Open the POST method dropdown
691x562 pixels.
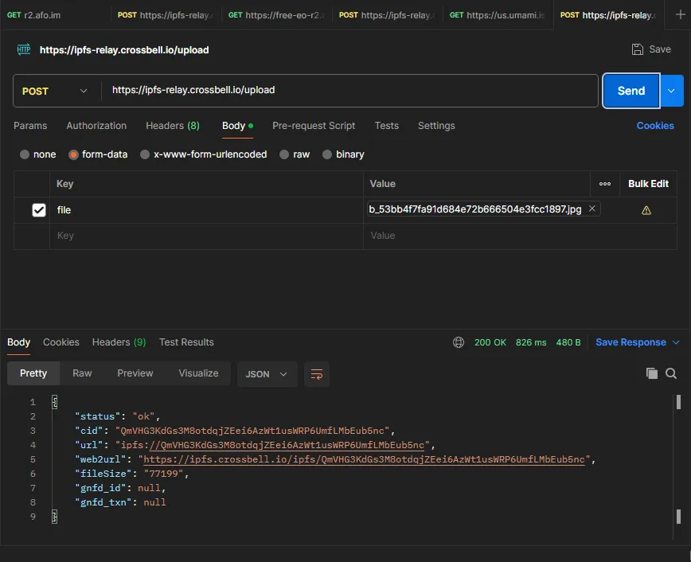point(56,91)
